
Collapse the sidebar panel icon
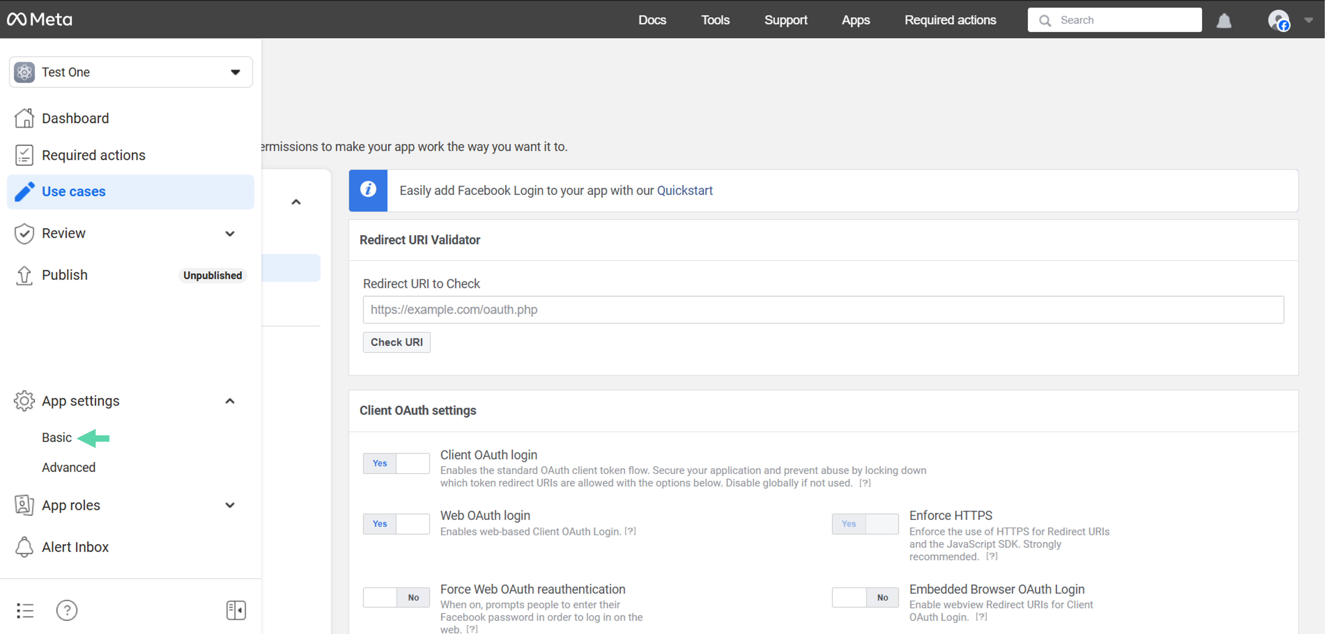(236, 610)
